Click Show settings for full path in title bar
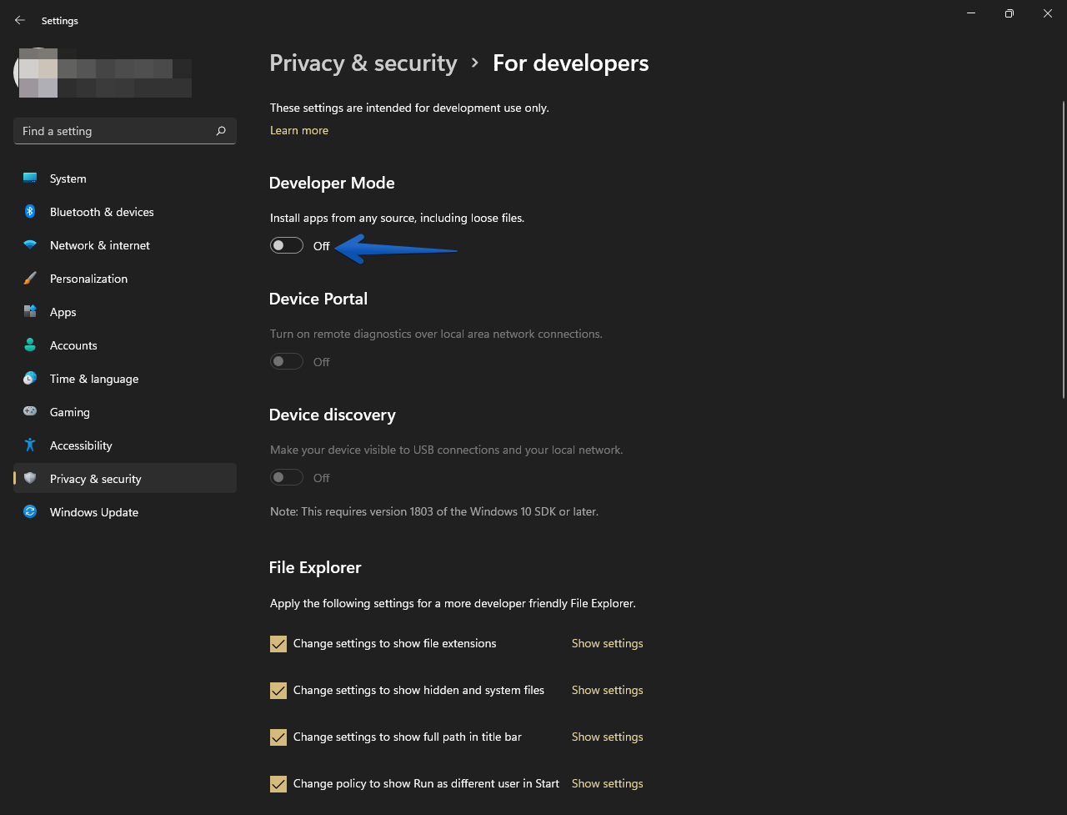 [x=607, y=737]
